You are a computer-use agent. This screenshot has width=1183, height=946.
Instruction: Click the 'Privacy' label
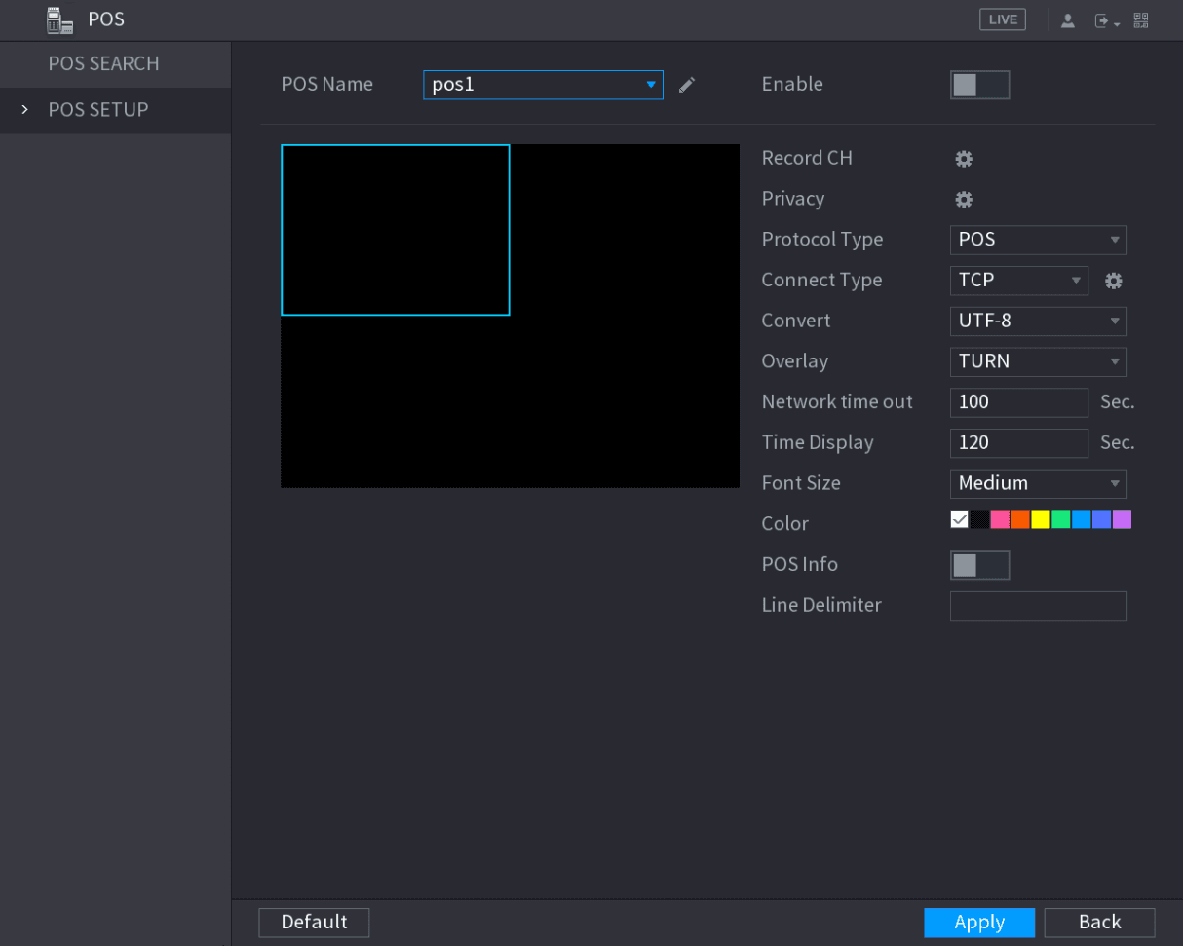(793, 199)
